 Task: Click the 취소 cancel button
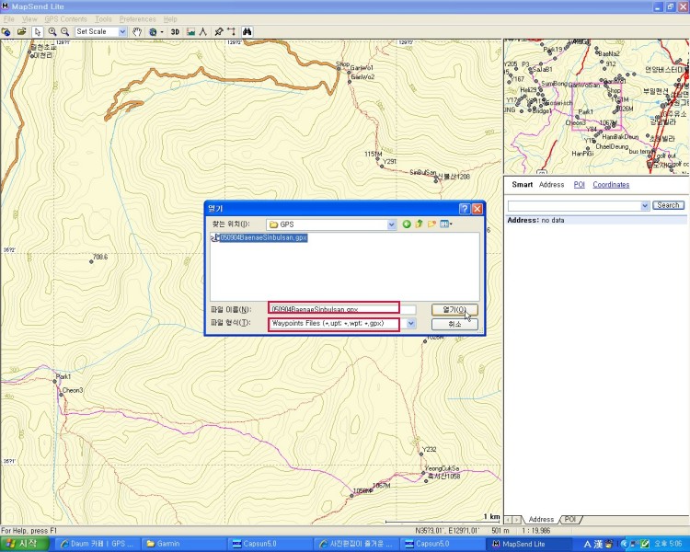454,324
